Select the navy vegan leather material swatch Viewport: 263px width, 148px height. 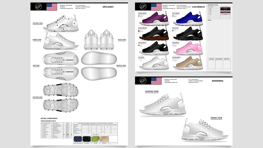[x=78, y=139]
